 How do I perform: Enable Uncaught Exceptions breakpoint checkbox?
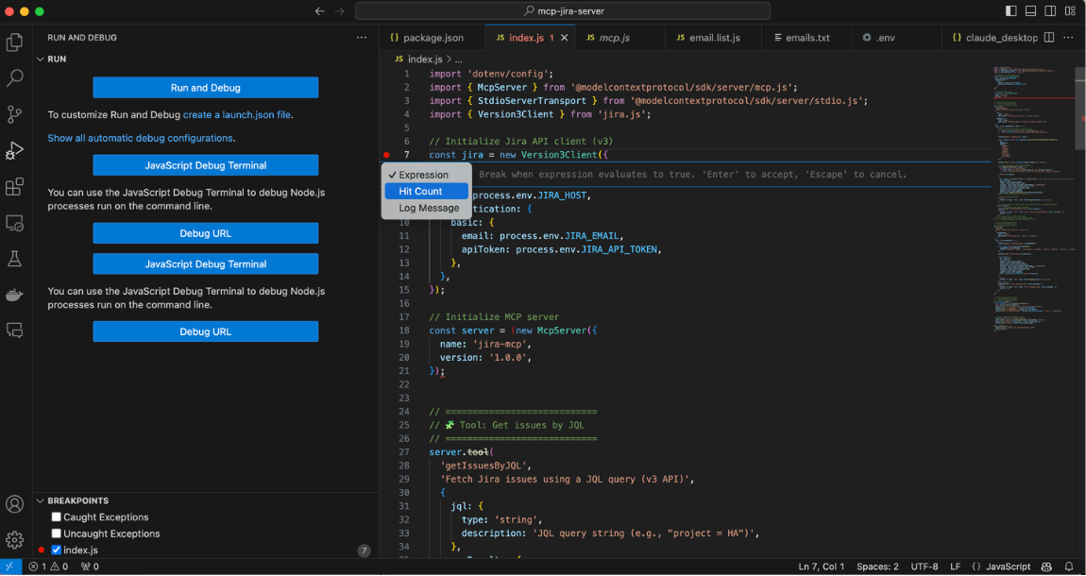pos(57,534)
